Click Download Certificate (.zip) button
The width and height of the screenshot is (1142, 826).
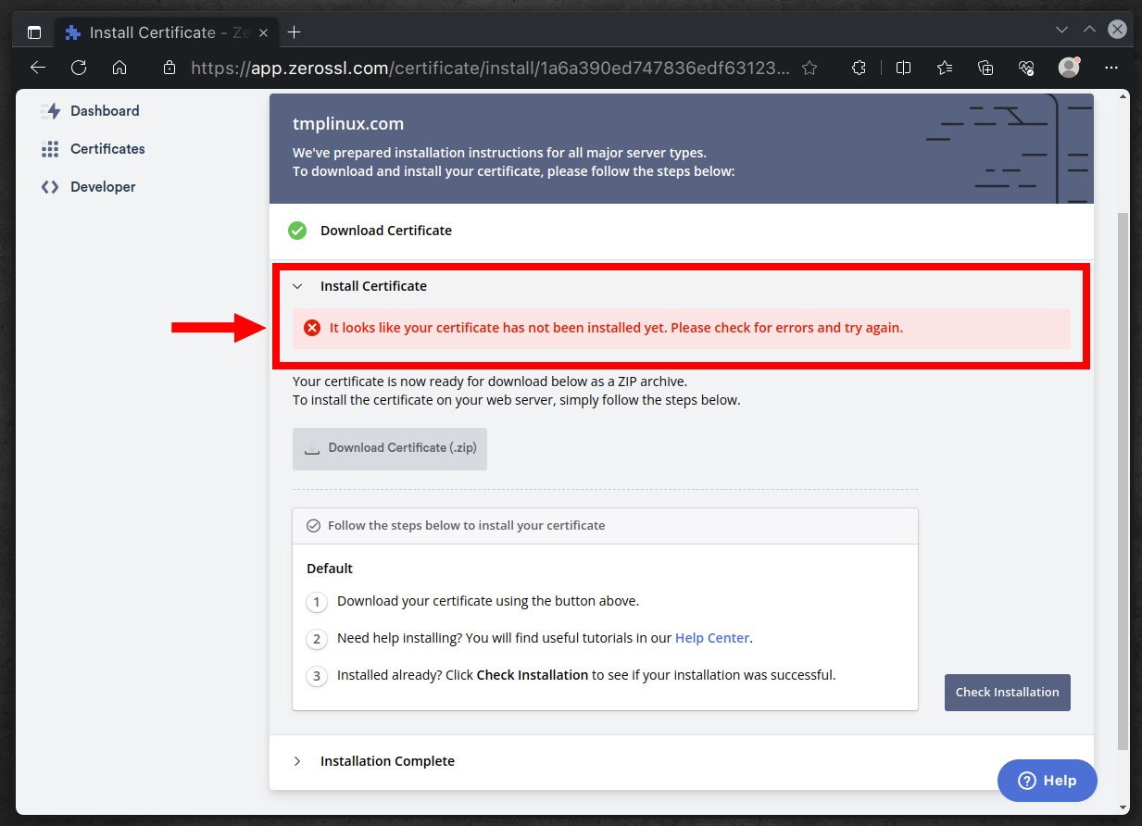[x=390, y=448]
